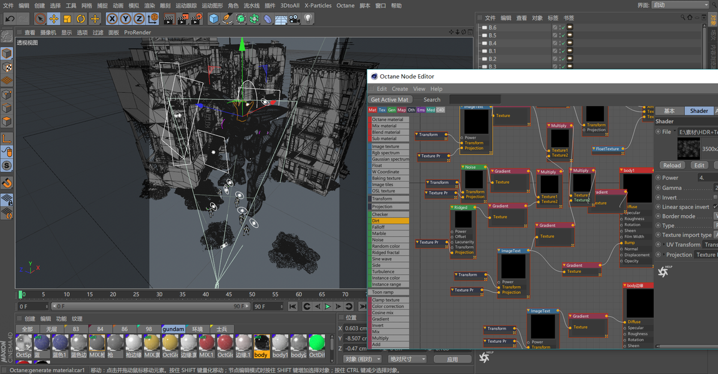Toggle the Mat node filter
The height and width of the screenshot is (374, 718).
coord(372,110)
